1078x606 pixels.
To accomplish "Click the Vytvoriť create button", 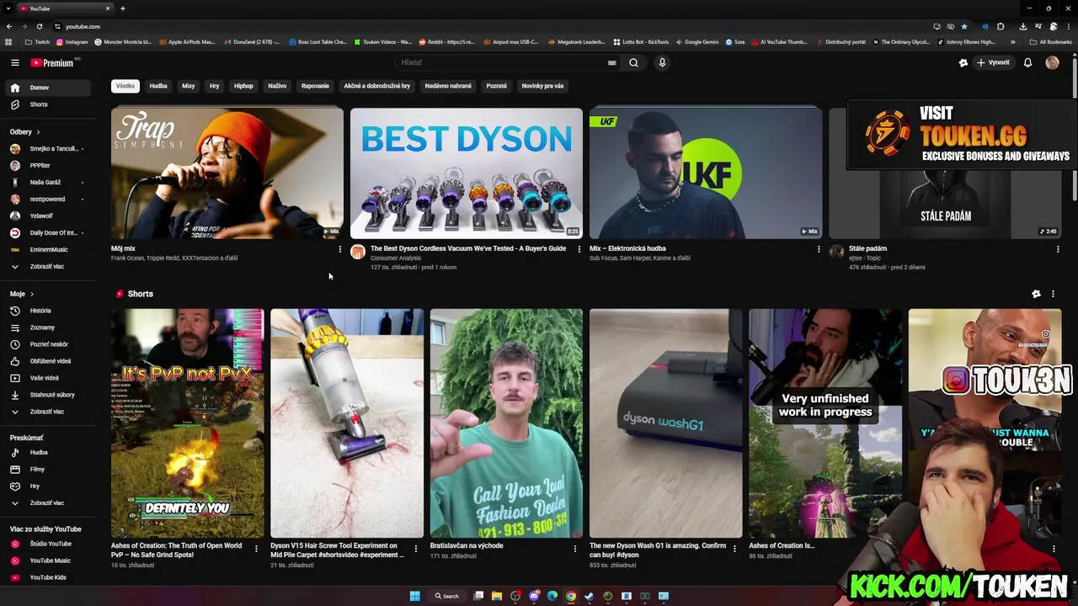I will tap(993, 62).
